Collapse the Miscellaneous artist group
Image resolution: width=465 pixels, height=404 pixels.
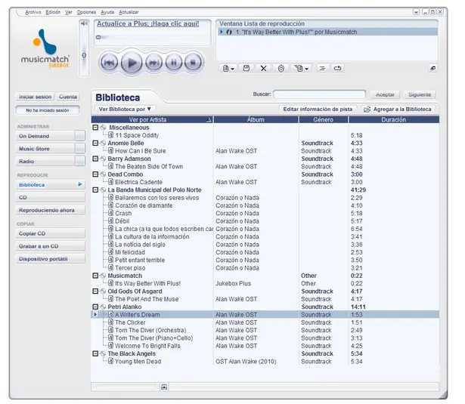[x=95, y=128]
